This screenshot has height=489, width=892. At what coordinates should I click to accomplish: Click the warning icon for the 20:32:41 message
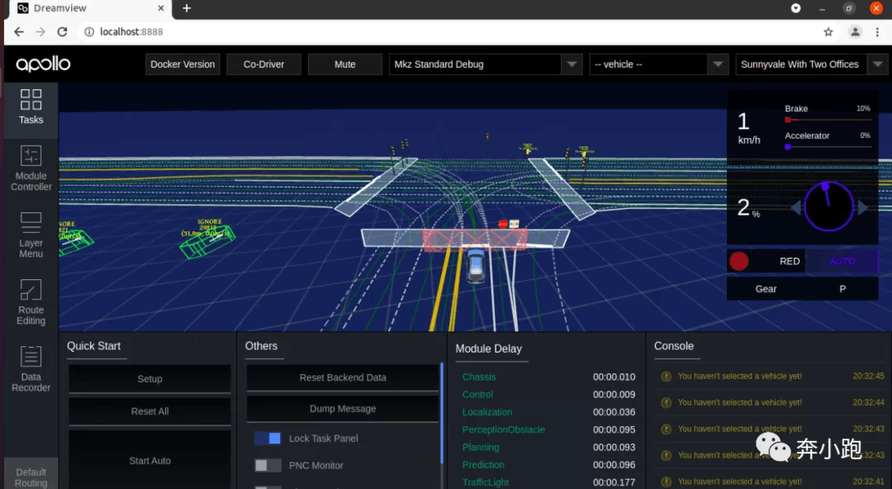point(667,482)
